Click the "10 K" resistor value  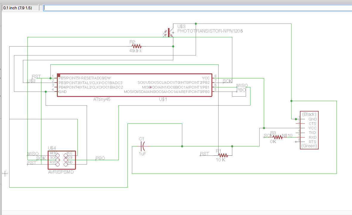pyautogui.click(x=220, y=160)
